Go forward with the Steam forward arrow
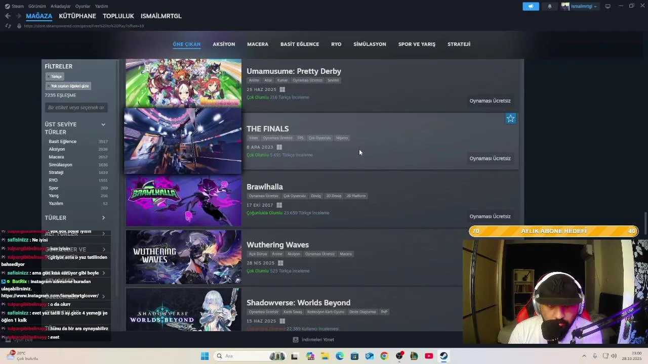The image size is (648, 364). 18,16
